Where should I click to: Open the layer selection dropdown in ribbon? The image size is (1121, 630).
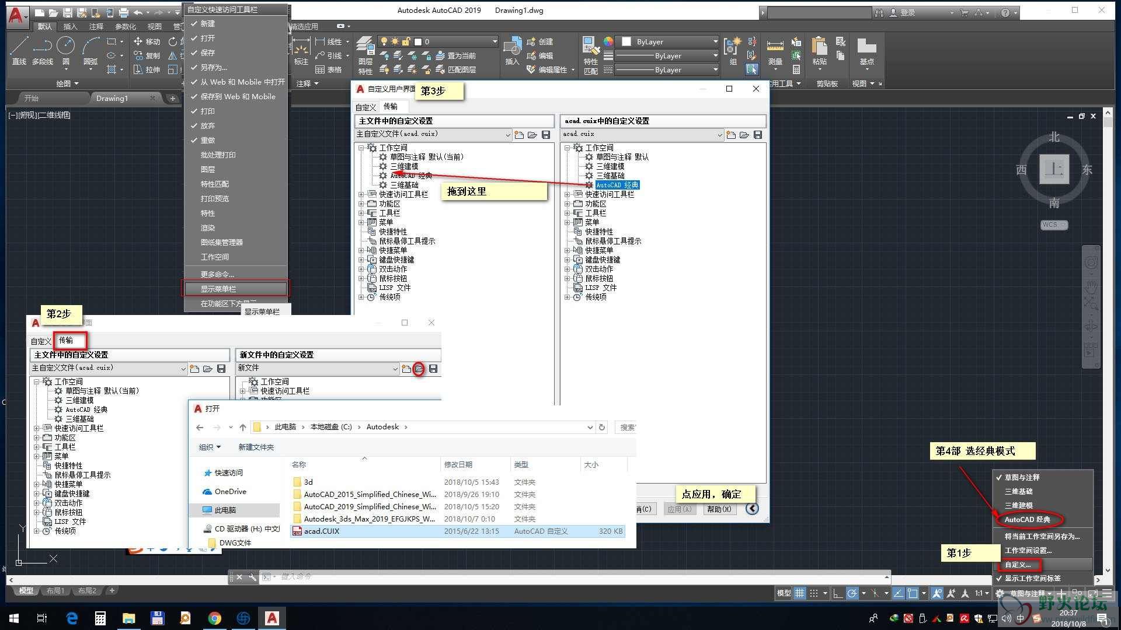[495, 41]
